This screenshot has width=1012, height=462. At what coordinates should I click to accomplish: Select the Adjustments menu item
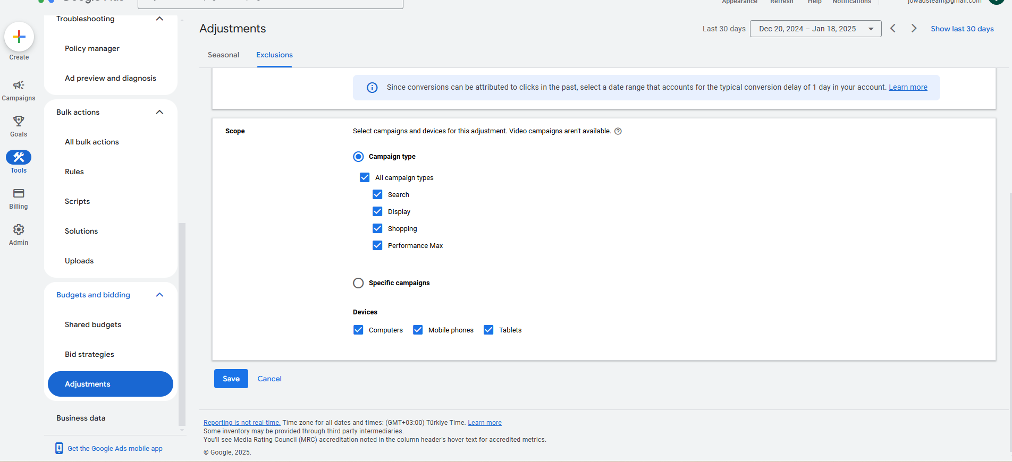point(111,384)
